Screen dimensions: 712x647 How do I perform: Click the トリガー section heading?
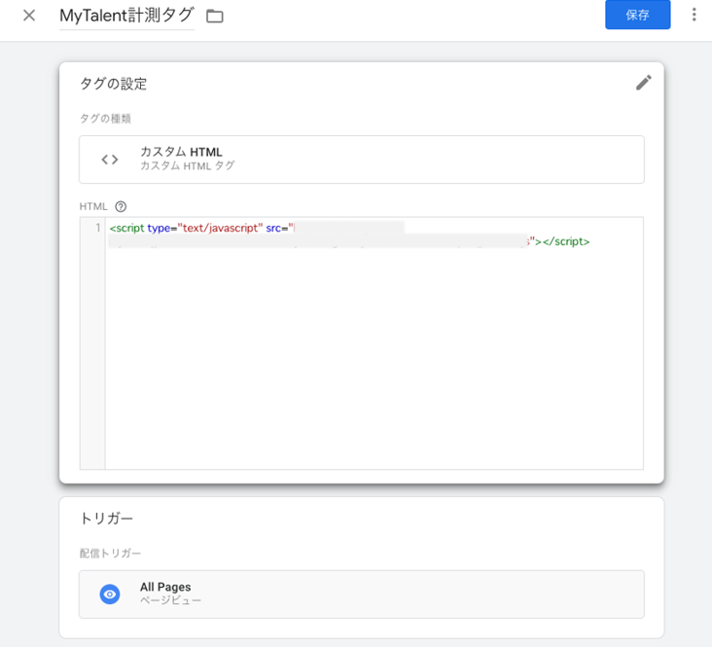106,520
